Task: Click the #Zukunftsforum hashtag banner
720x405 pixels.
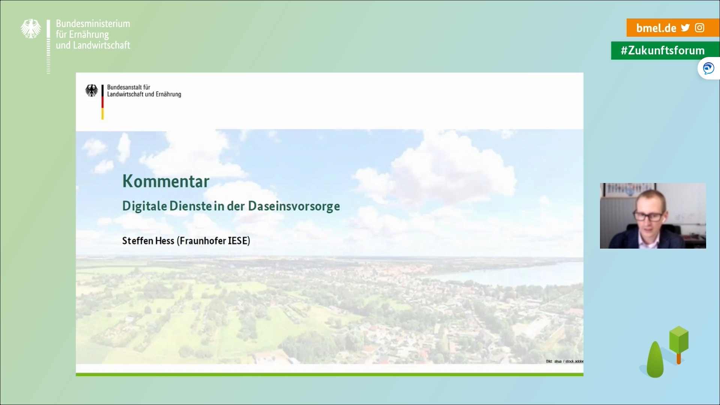Action: coord(665,51)
